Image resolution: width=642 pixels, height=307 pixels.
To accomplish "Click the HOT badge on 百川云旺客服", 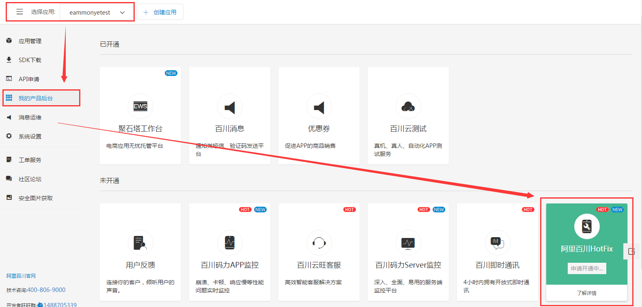I will coord(349,210).
